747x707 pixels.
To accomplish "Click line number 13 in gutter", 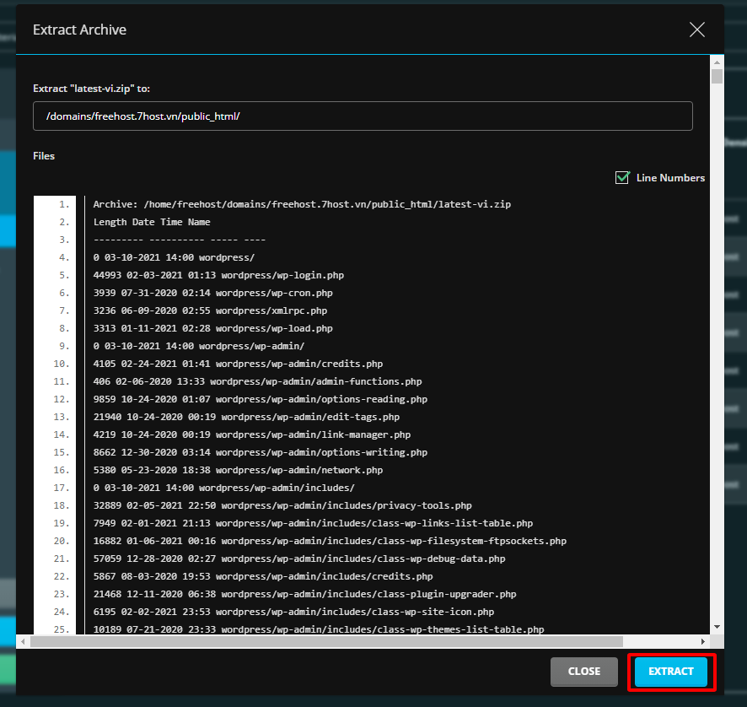I will [x=62, y=417].
